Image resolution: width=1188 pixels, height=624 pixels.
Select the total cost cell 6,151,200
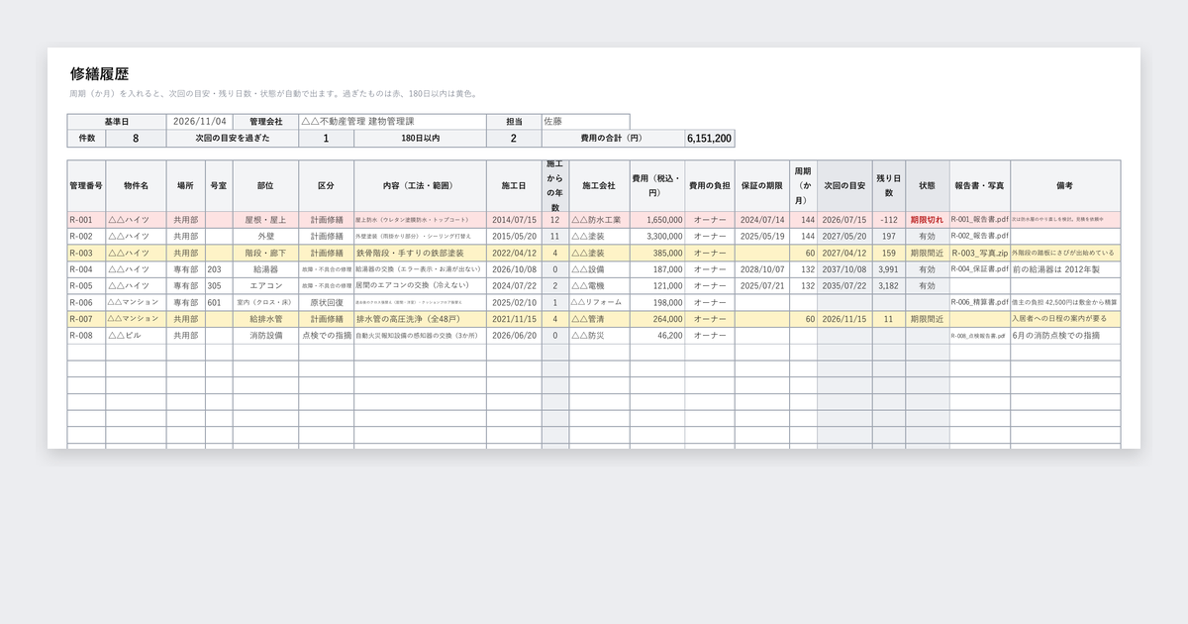[x=709, y=139]
